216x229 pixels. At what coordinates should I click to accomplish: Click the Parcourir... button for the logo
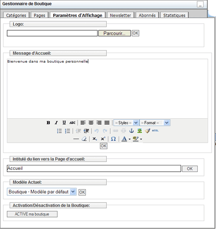click(115, 33)
